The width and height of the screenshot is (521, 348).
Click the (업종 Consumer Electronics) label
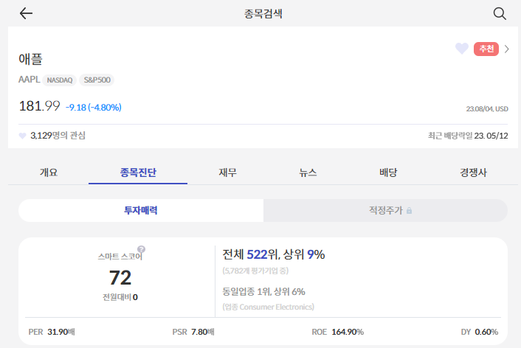268,307
